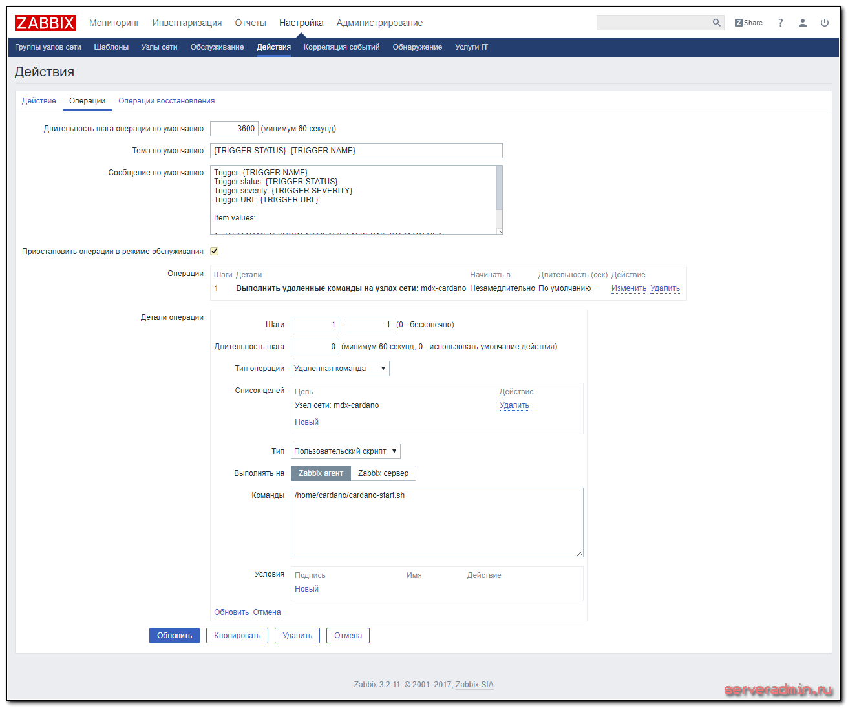848x708 pixels.
Task: Focus the Длительность шага field
Action: [315, 347]
